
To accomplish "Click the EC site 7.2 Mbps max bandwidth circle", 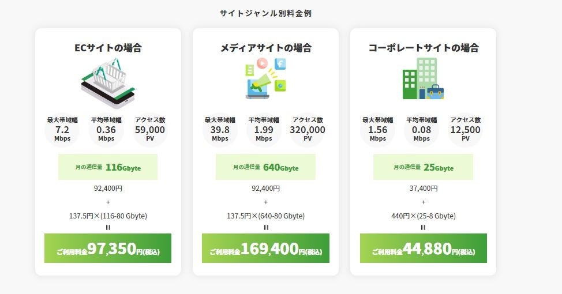I will (x=62, y=130).
